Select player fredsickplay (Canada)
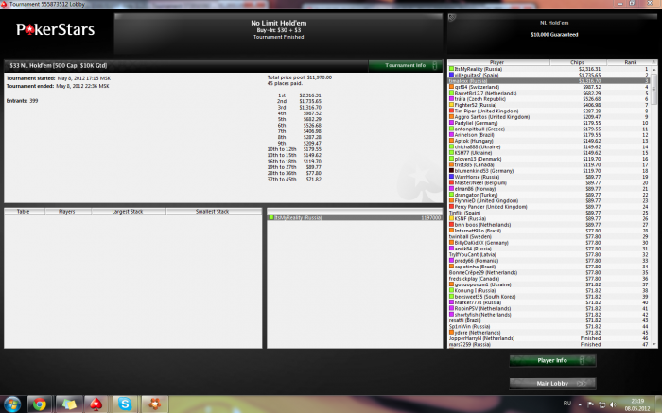This screenshot has width=662, height=413. click(549, 279)
